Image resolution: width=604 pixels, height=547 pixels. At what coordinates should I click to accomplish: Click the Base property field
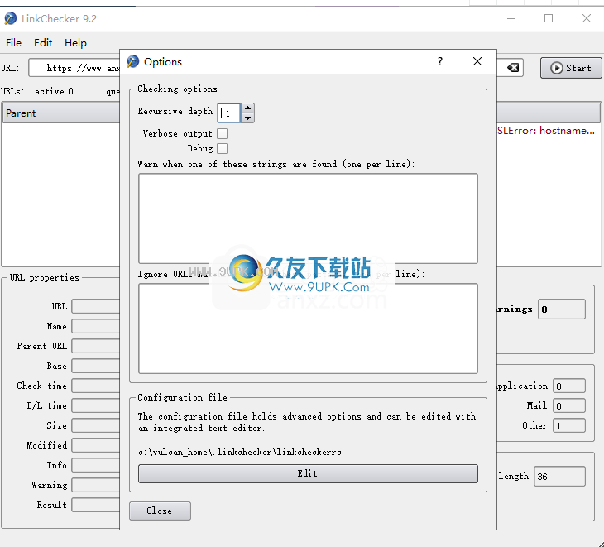[x=95, y=366]
